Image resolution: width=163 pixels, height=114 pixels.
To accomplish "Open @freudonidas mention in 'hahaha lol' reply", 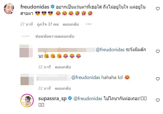I will click(x=86, y=77).
